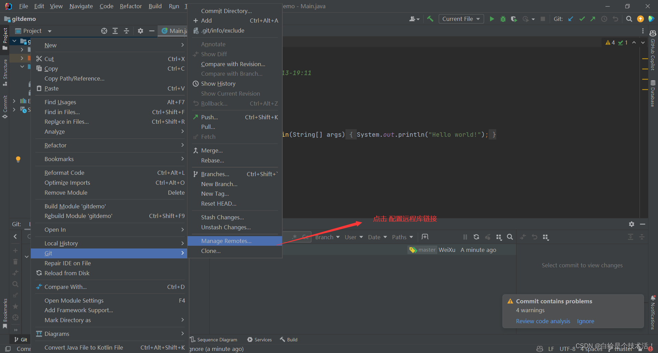Open the Build tool window tab
The image size is (658, 353).
(x=289, y=340)
